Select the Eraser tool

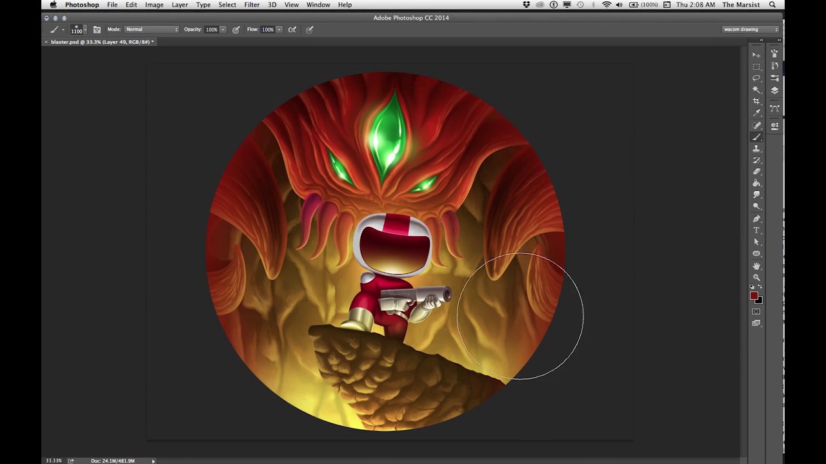coord(756,172)
